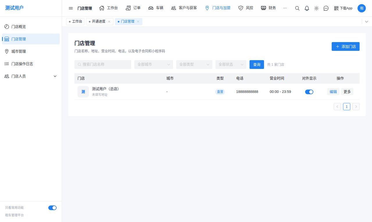Expand the tab list chevron at right

pos(366,22)
